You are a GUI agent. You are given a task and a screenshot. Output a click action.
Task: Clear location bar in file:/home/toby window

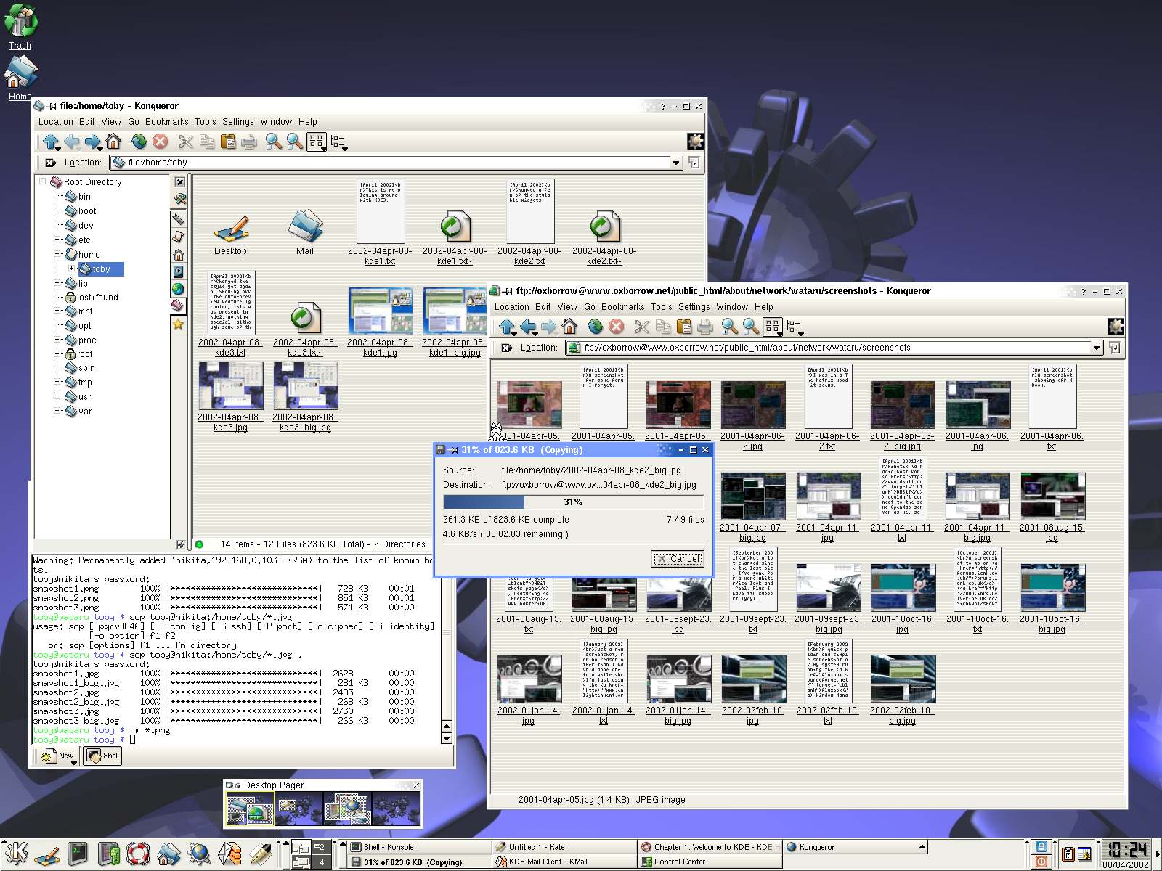[50, 163]
